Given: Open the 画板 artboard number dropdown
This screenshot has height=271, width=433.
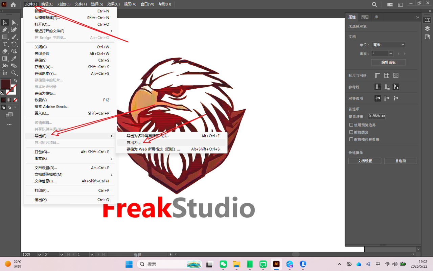Looking at the screenshot, I should coord(391,53).
